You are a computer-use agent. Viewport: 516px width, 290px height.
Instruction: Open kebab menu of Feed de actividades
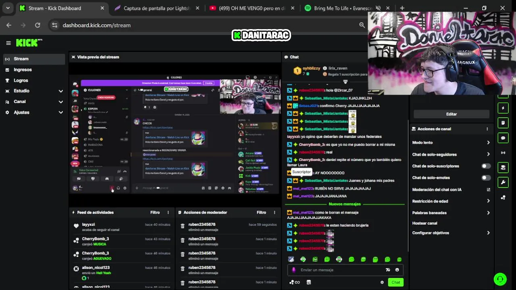[x=168, y=212]
